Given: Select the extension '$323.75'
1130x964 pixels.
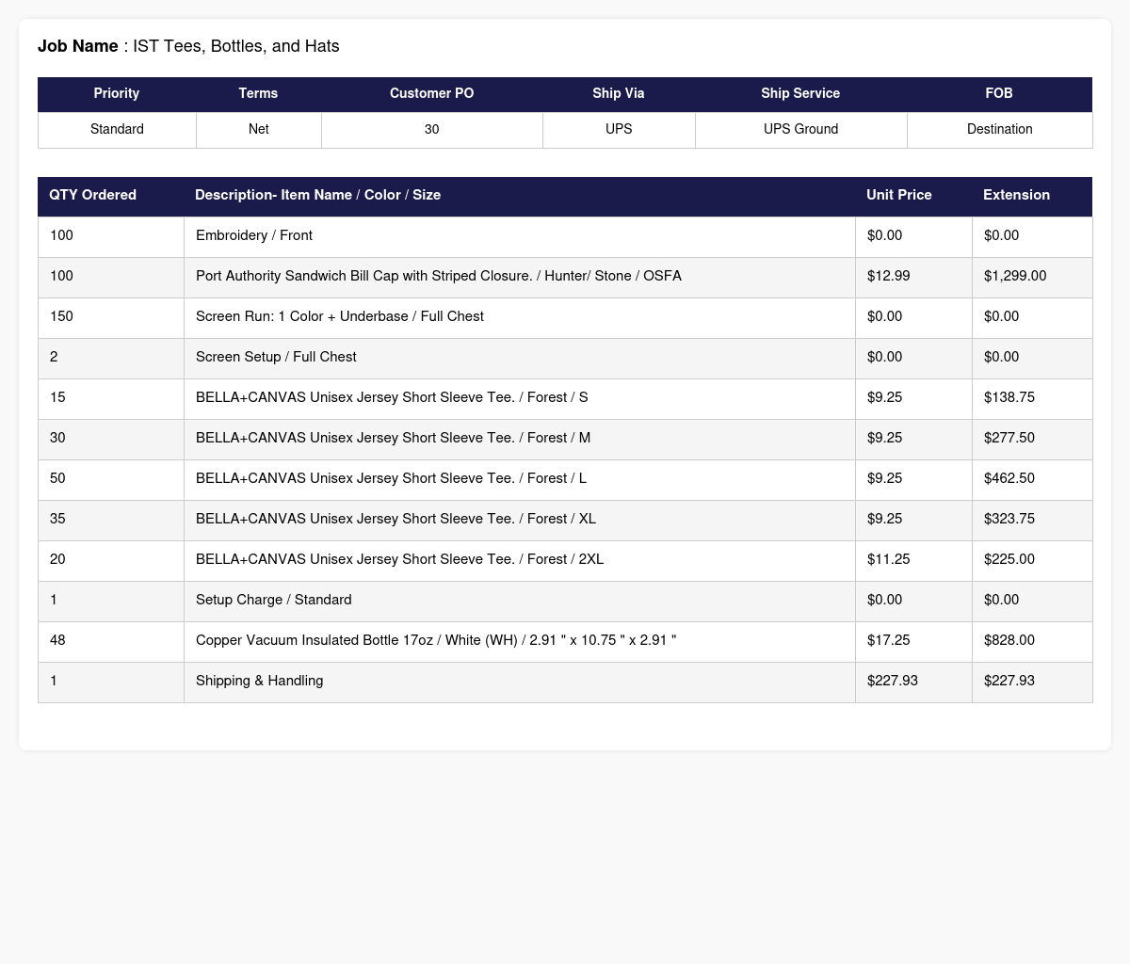Looking at the screenshot, I should pos(1009,519).
